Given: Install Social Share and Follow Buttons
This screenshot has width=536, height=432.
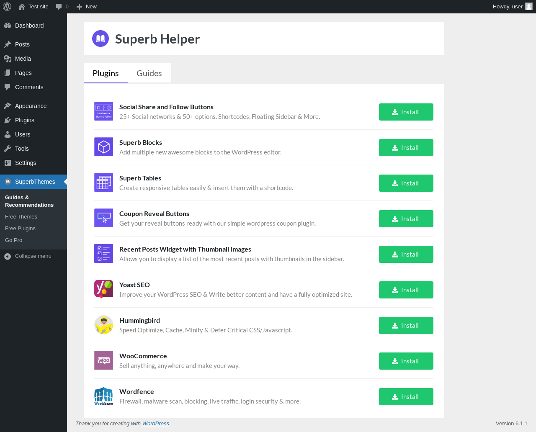Looking at the screenshot, I should pos(406,112).
